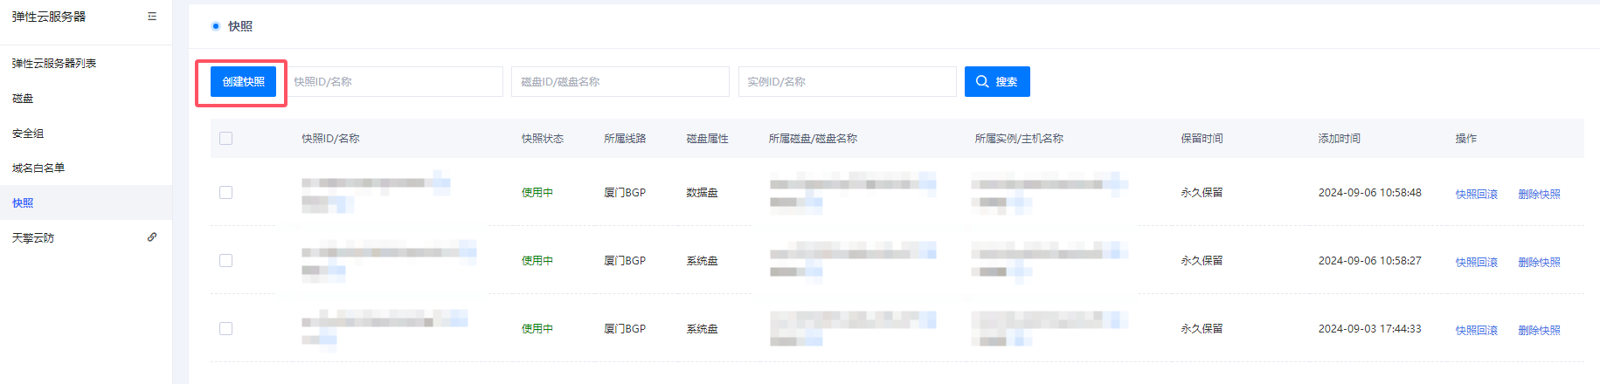Tick the third row snapshot checkbox

point(226,329)
